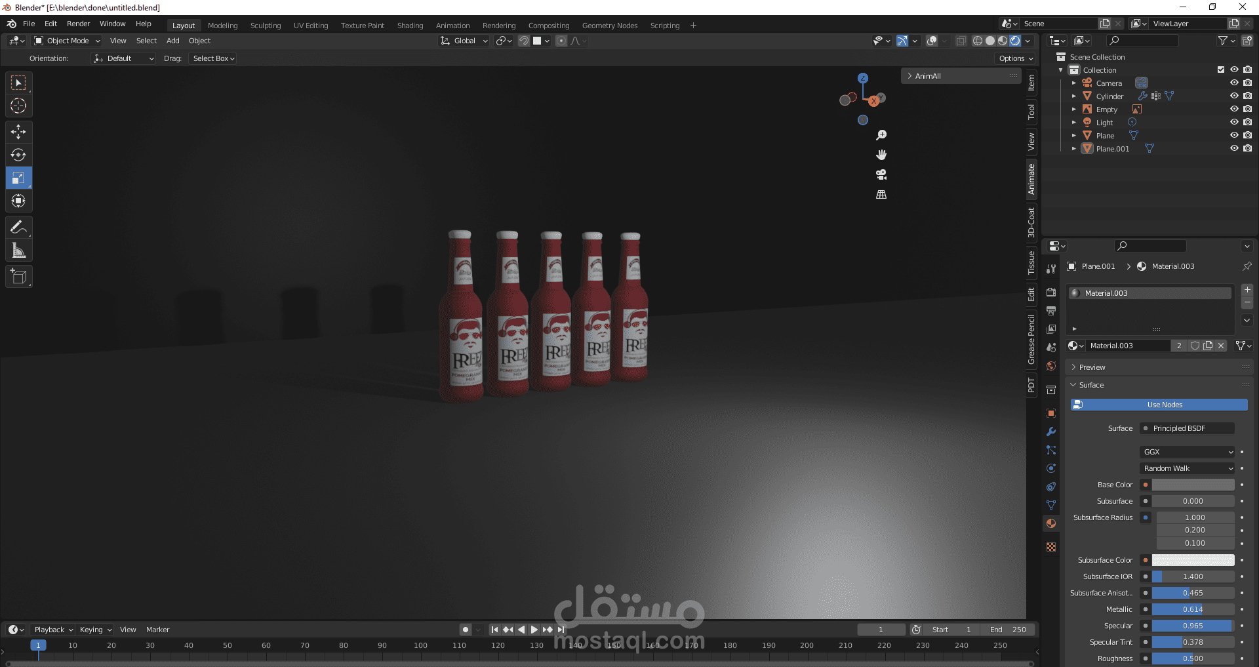Open the viewport Add menu
The height and width of the screenshot is (667, 1259).
(172, 41)
